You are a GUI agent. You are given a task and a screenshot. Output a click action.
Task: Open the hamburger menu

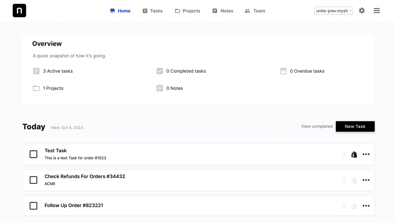pyautogui.click(x=377, y=11)
